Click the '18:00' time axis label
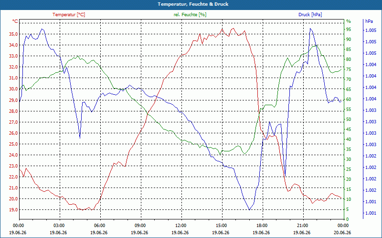Image resolution: width=382 pixels, height=238 pixels. coord(262,226)
